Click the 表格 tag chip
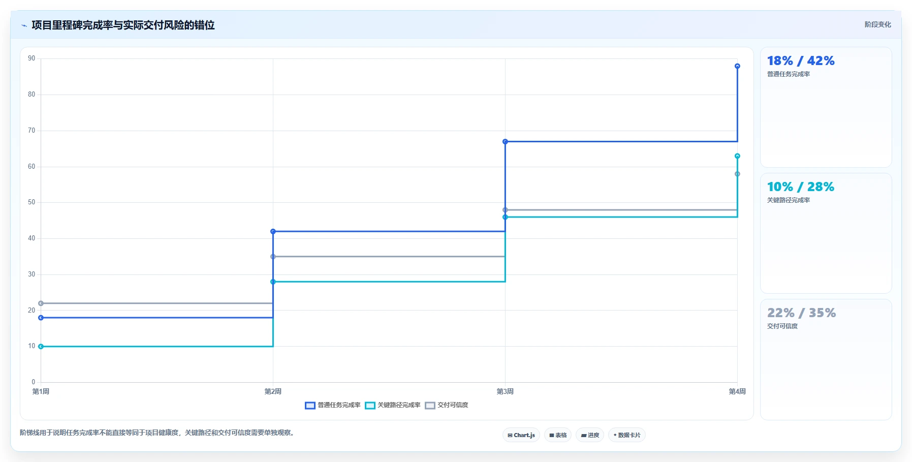 (x=558, y=435)
